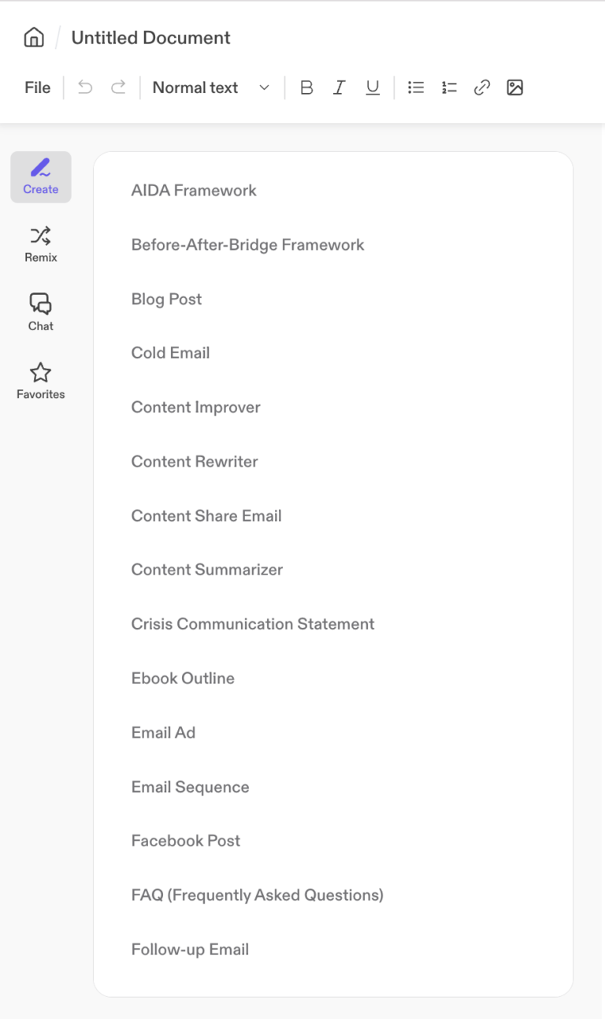Insert an image into the document

coord(515,87)
